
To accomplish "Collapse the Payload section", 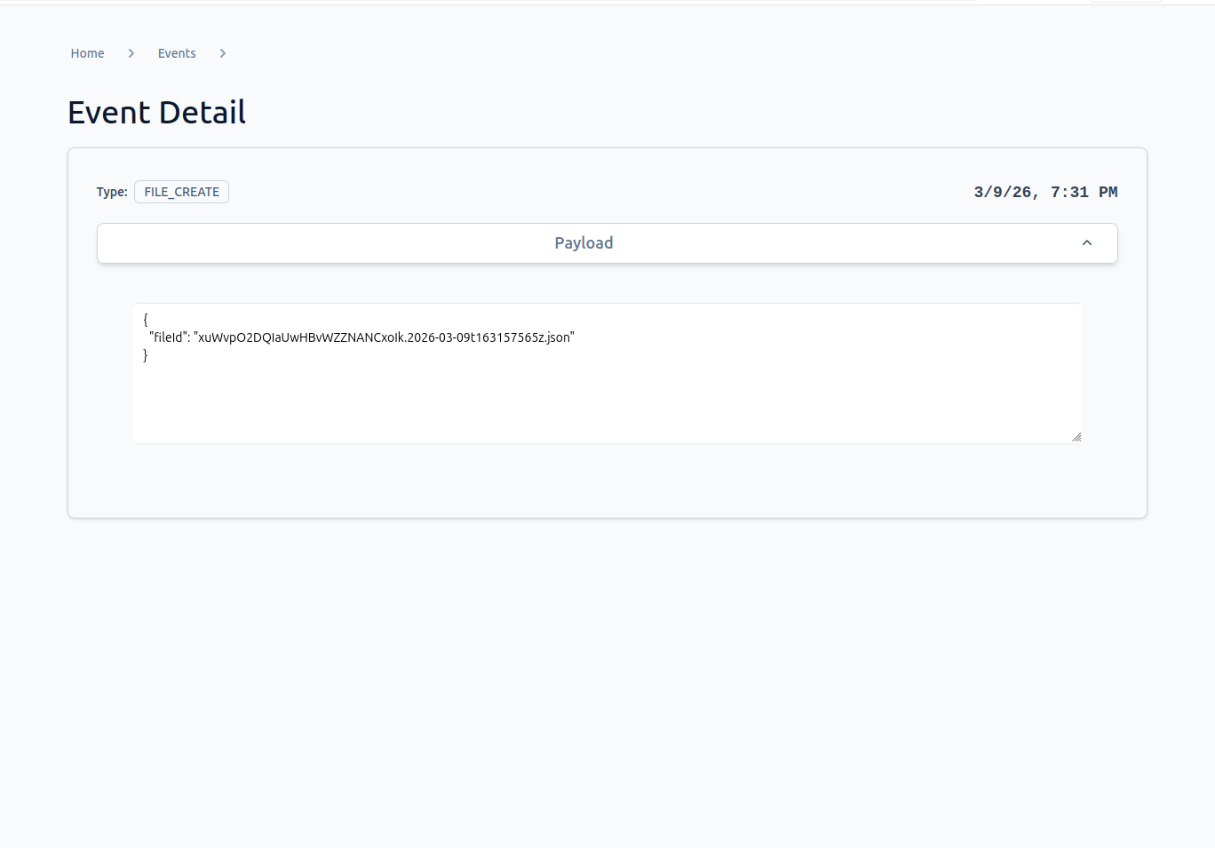I will click(x=607, y=243).
